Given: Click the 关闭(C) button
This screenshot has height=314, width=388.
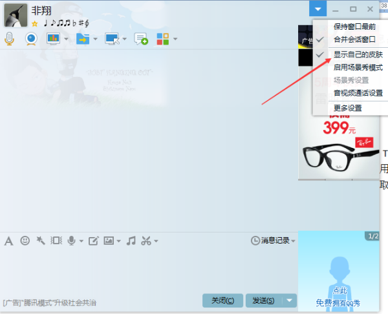Looking at the screenshot, I should 223,300.
